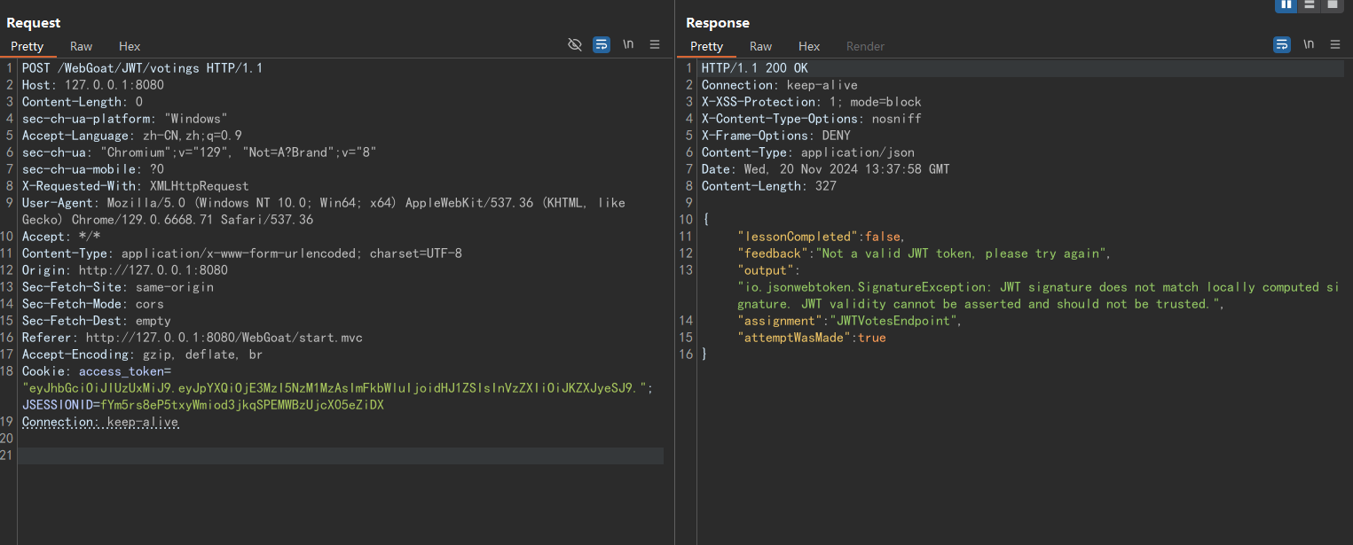Click the request Connection: keep-alive header
This screenshot has width=1353, height=545.
click(x=100, y=422)
